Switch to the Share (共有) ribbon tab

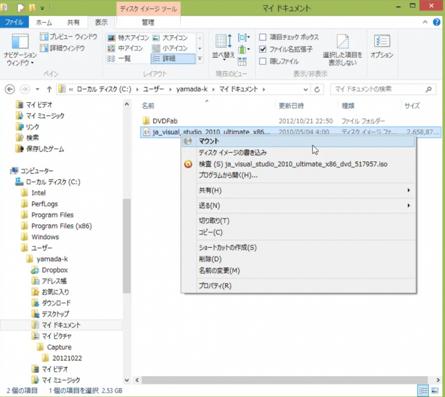tap(73, 23)
